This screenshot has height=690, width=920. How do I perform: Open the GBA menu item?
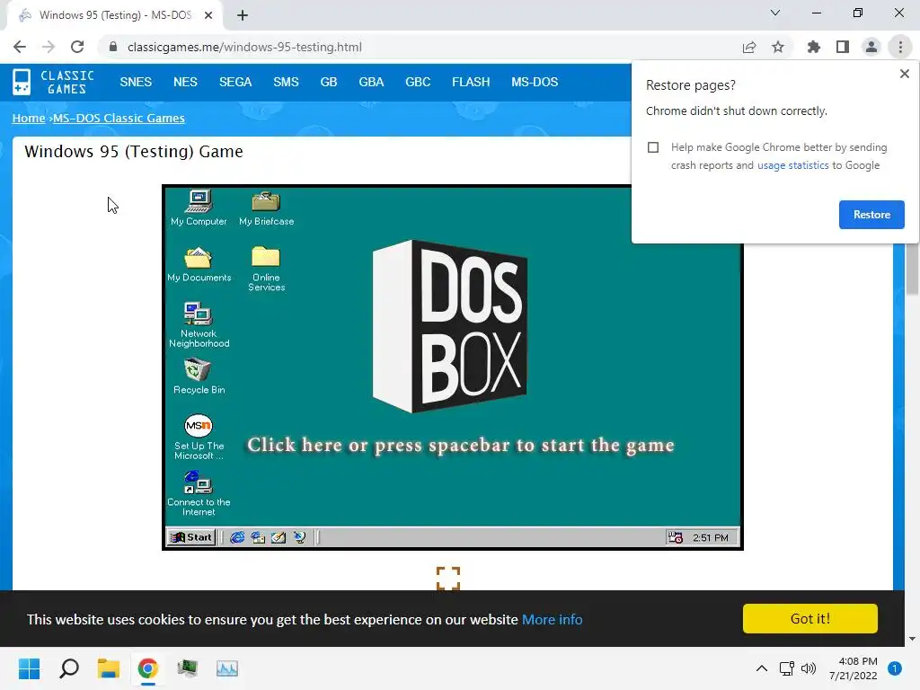(x=371, y=82)
